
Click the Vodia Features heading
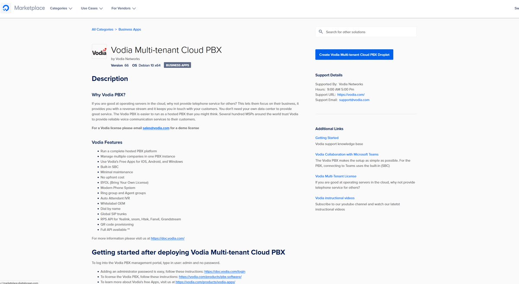(x=107, y=142)
